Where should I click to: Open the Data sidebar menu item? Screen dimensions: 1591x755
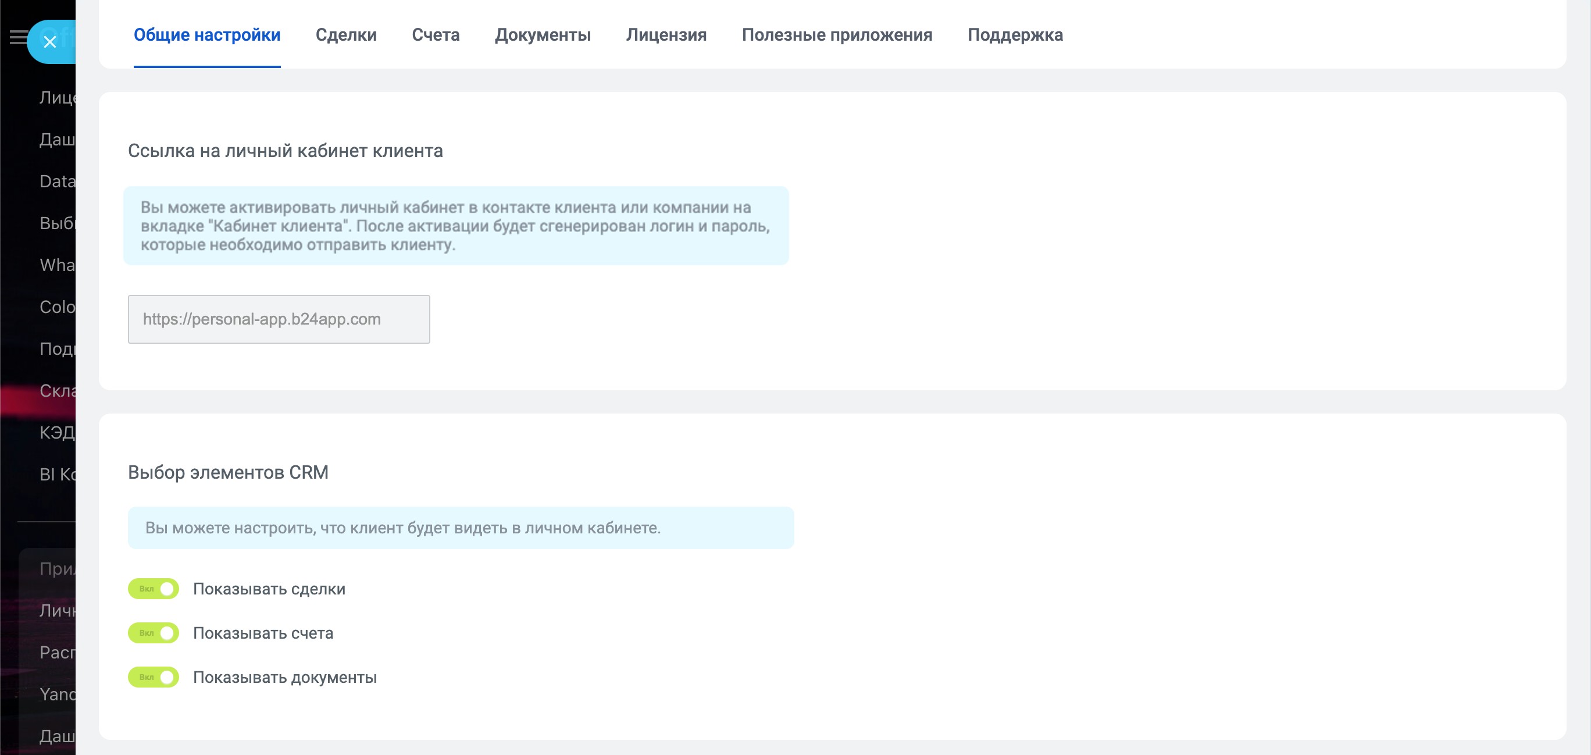(x=57, y=181)
